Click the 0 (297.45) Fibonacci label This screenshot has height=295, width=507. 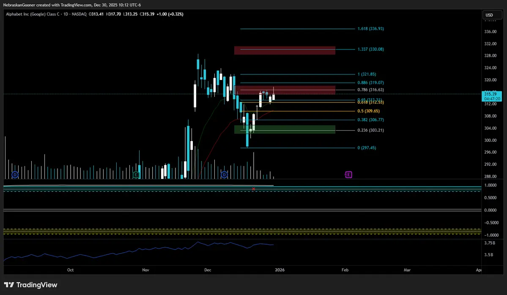(x=367, y=148)
